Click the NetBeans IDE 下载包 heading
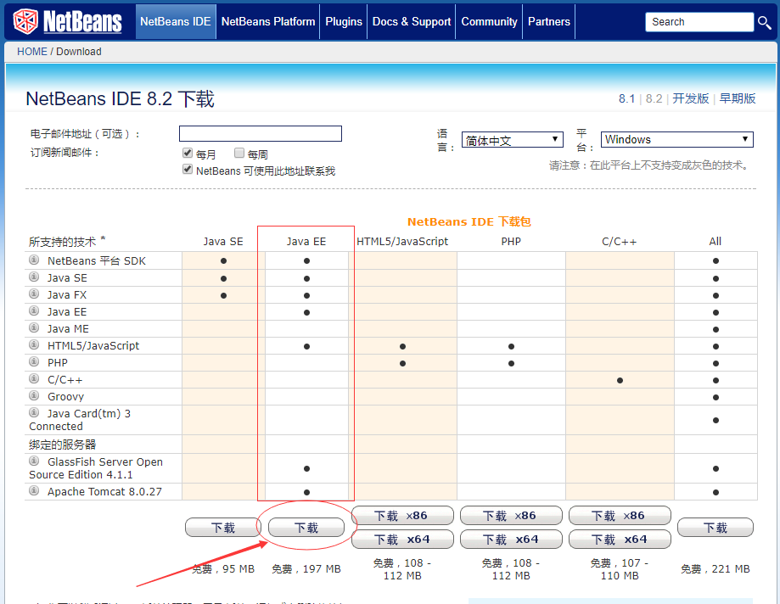The image size is (780, 604). 469,221
